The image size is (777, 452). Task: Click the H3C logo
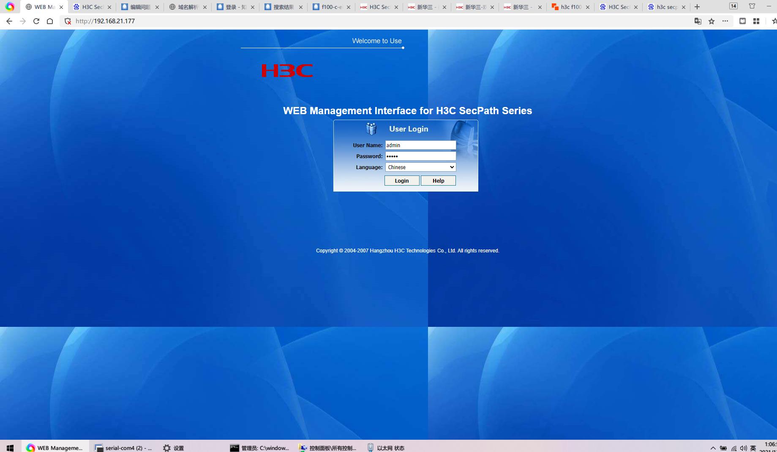tap(287, 71)
